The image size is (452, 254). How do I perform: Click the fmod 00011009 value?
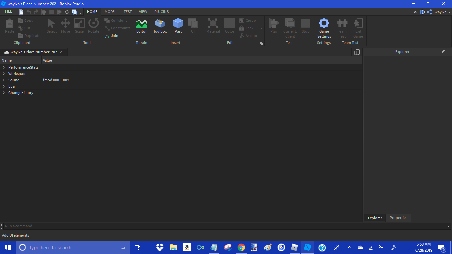[x=56, y=80]
